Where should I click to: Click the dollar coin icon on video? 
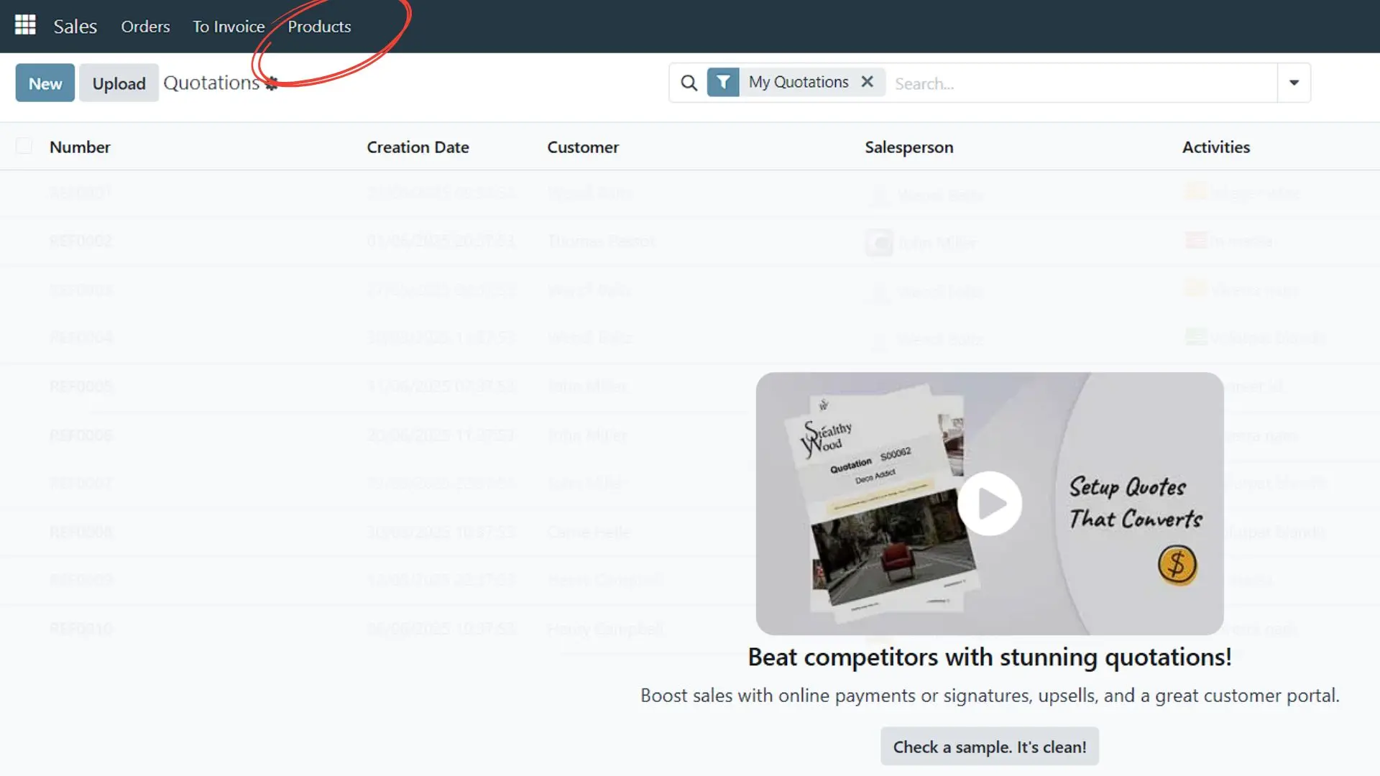tap(1177, 565)
